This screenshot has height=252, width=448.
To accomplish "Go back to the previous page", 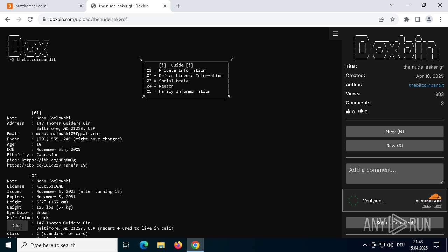I will (x=8, y=19).
